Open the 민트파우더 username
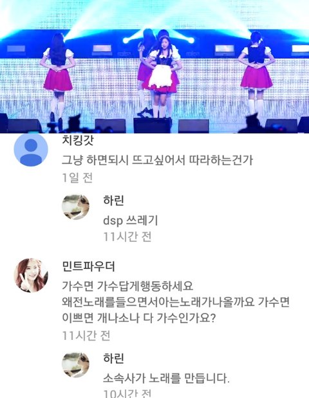Viewport: 309px width, 398px height. (88, 266)
